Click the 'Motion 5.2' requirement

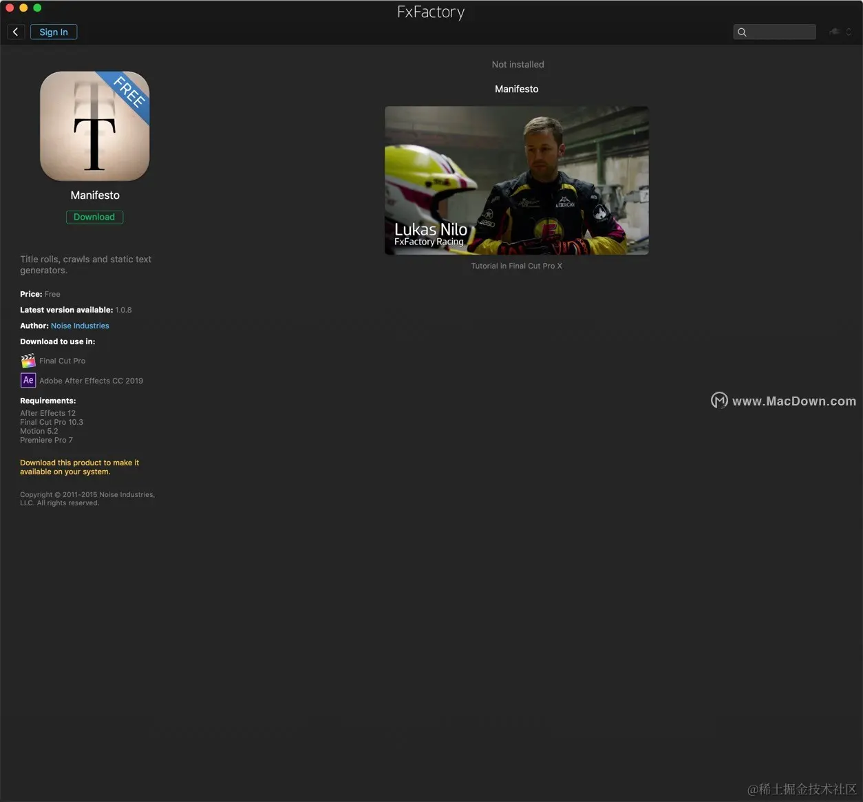(39, 431)
